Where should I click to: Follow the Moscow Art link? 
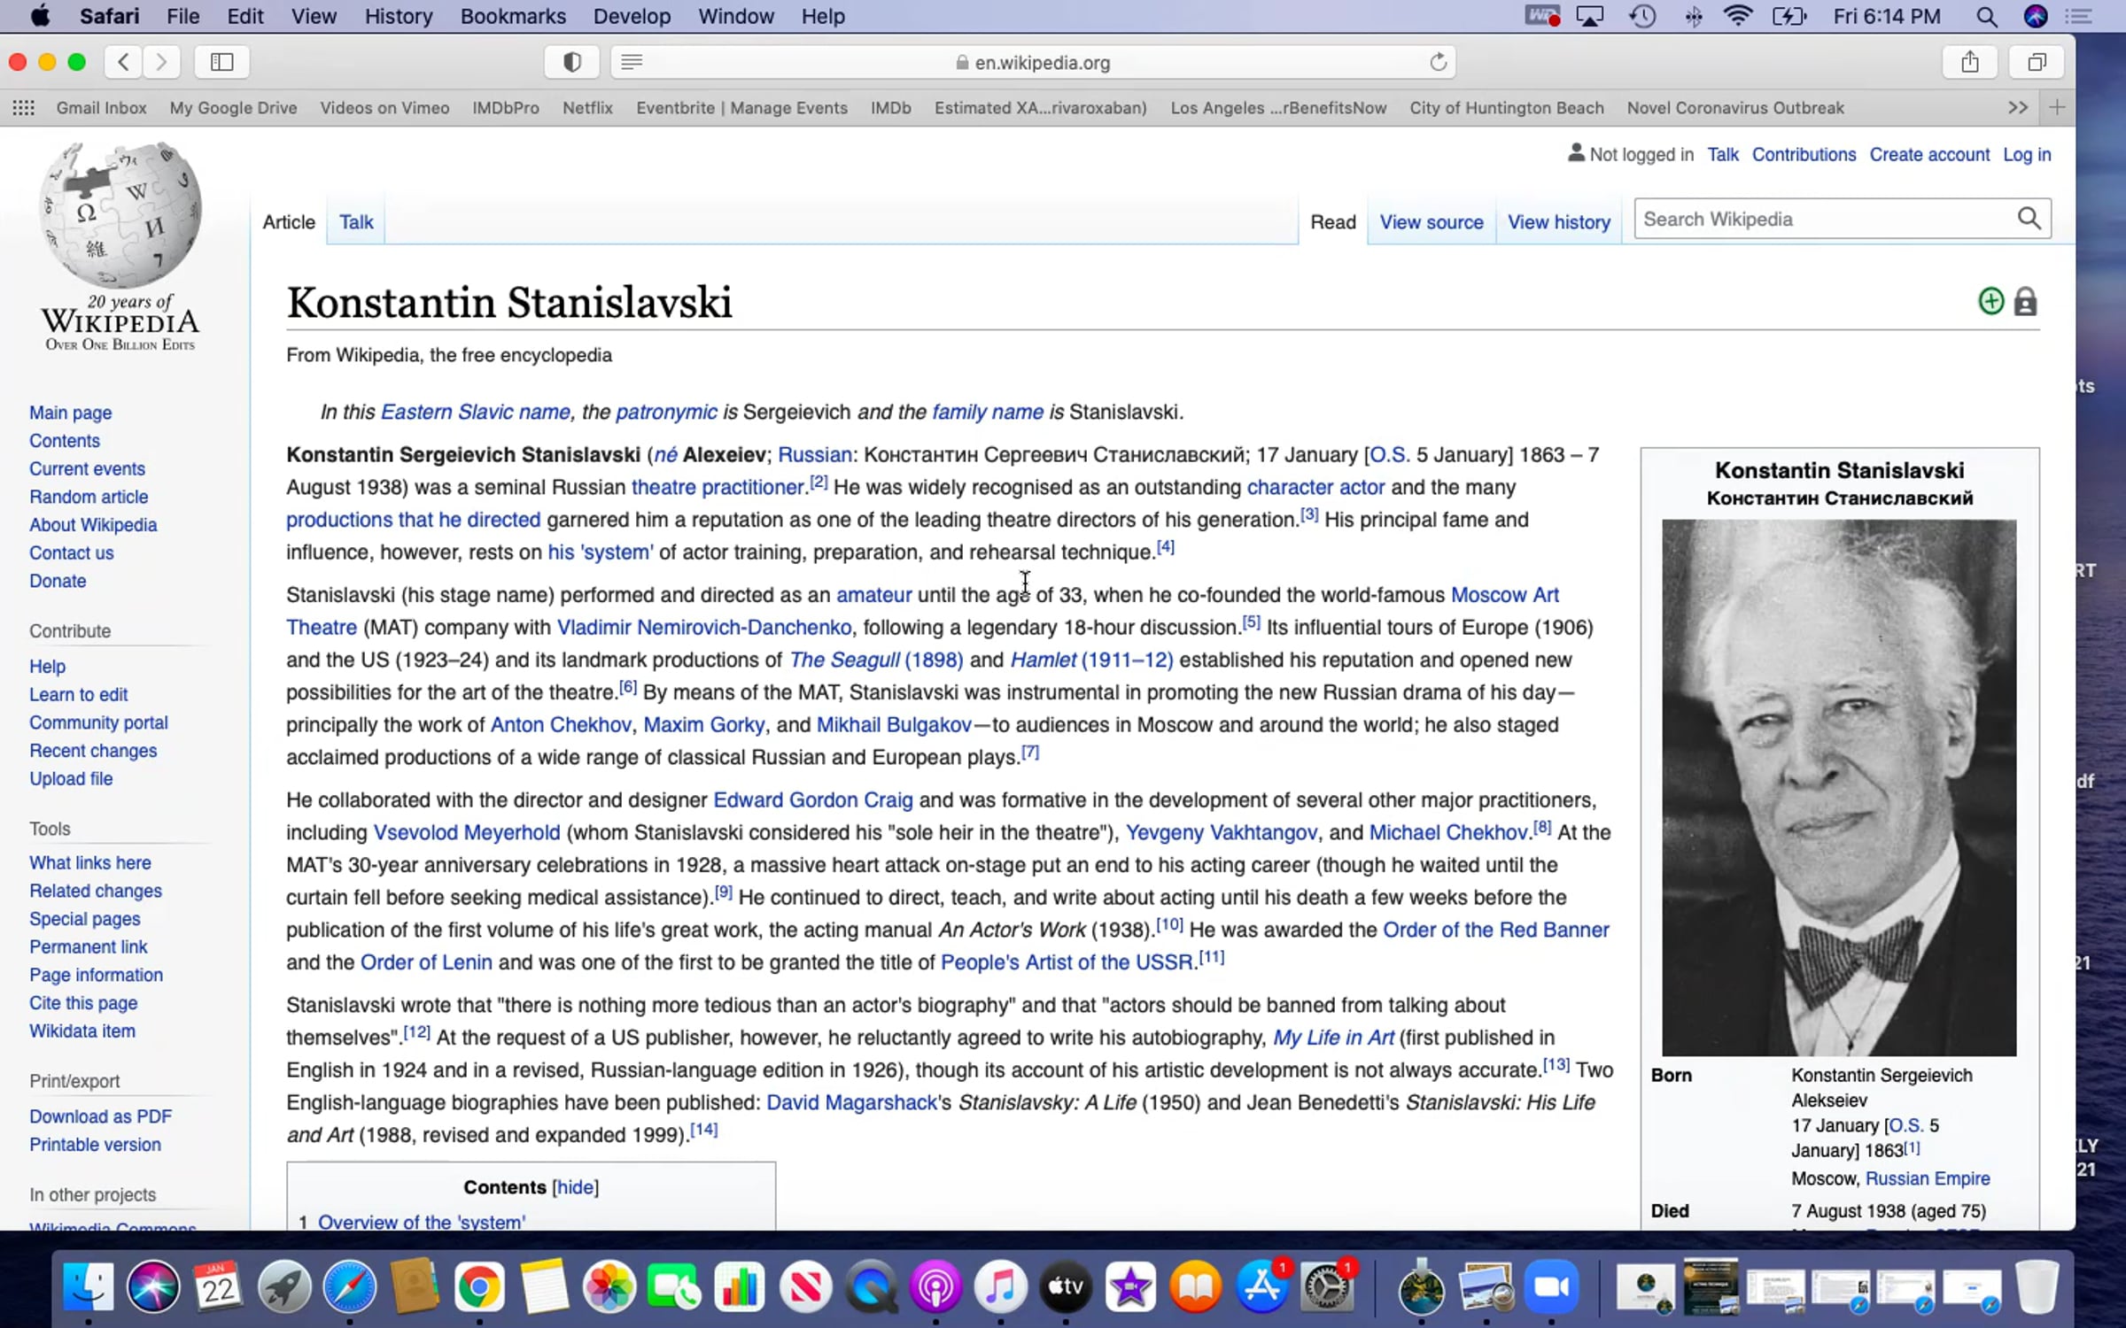click(x=1504, y=595)
